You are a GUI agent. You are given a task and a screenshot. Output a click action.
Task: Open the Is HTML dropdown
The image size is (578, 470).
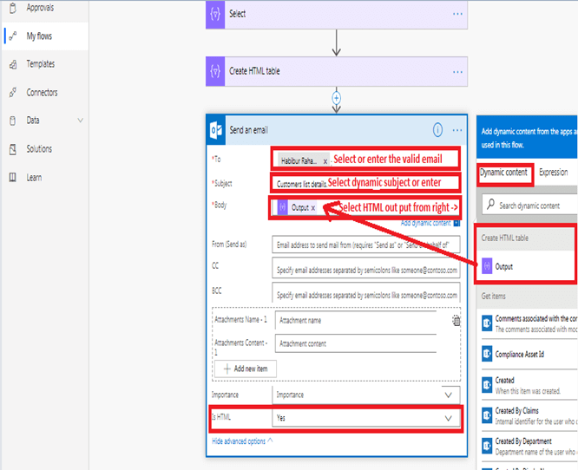366,418
